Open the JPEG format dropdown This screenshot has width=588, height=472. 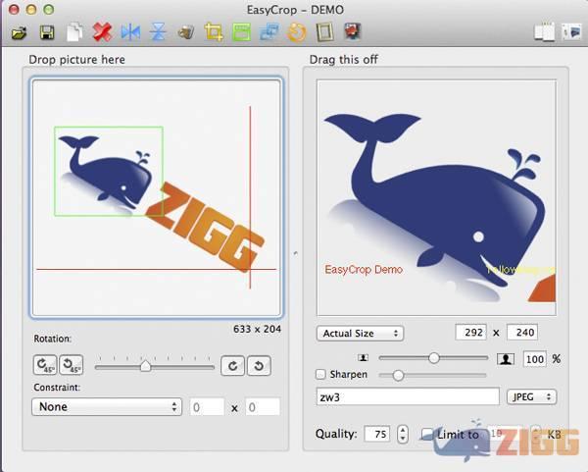(532, 396)
